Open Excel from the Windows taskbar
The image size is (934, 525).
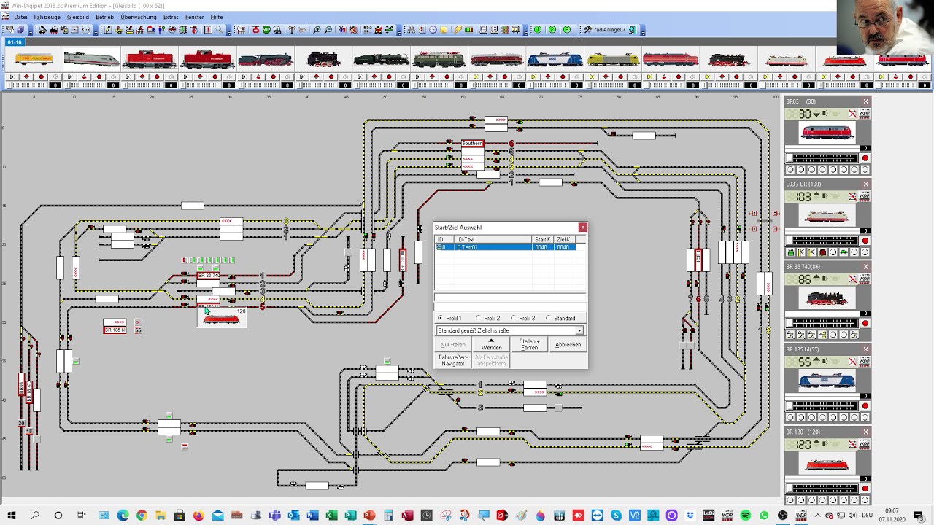[331, 516]
